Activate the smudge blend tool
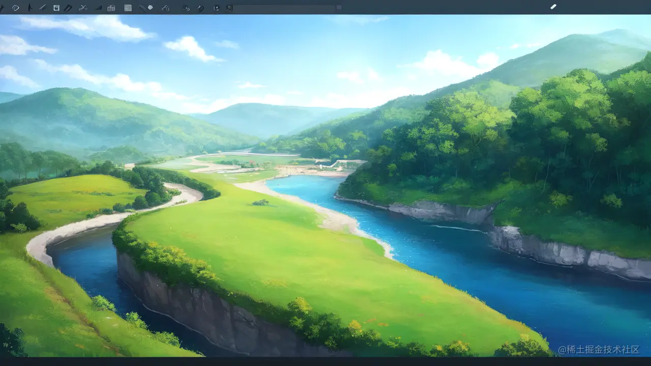Viewport: 651px width, 366px height. pyautogui.click(x=199, y=8)
